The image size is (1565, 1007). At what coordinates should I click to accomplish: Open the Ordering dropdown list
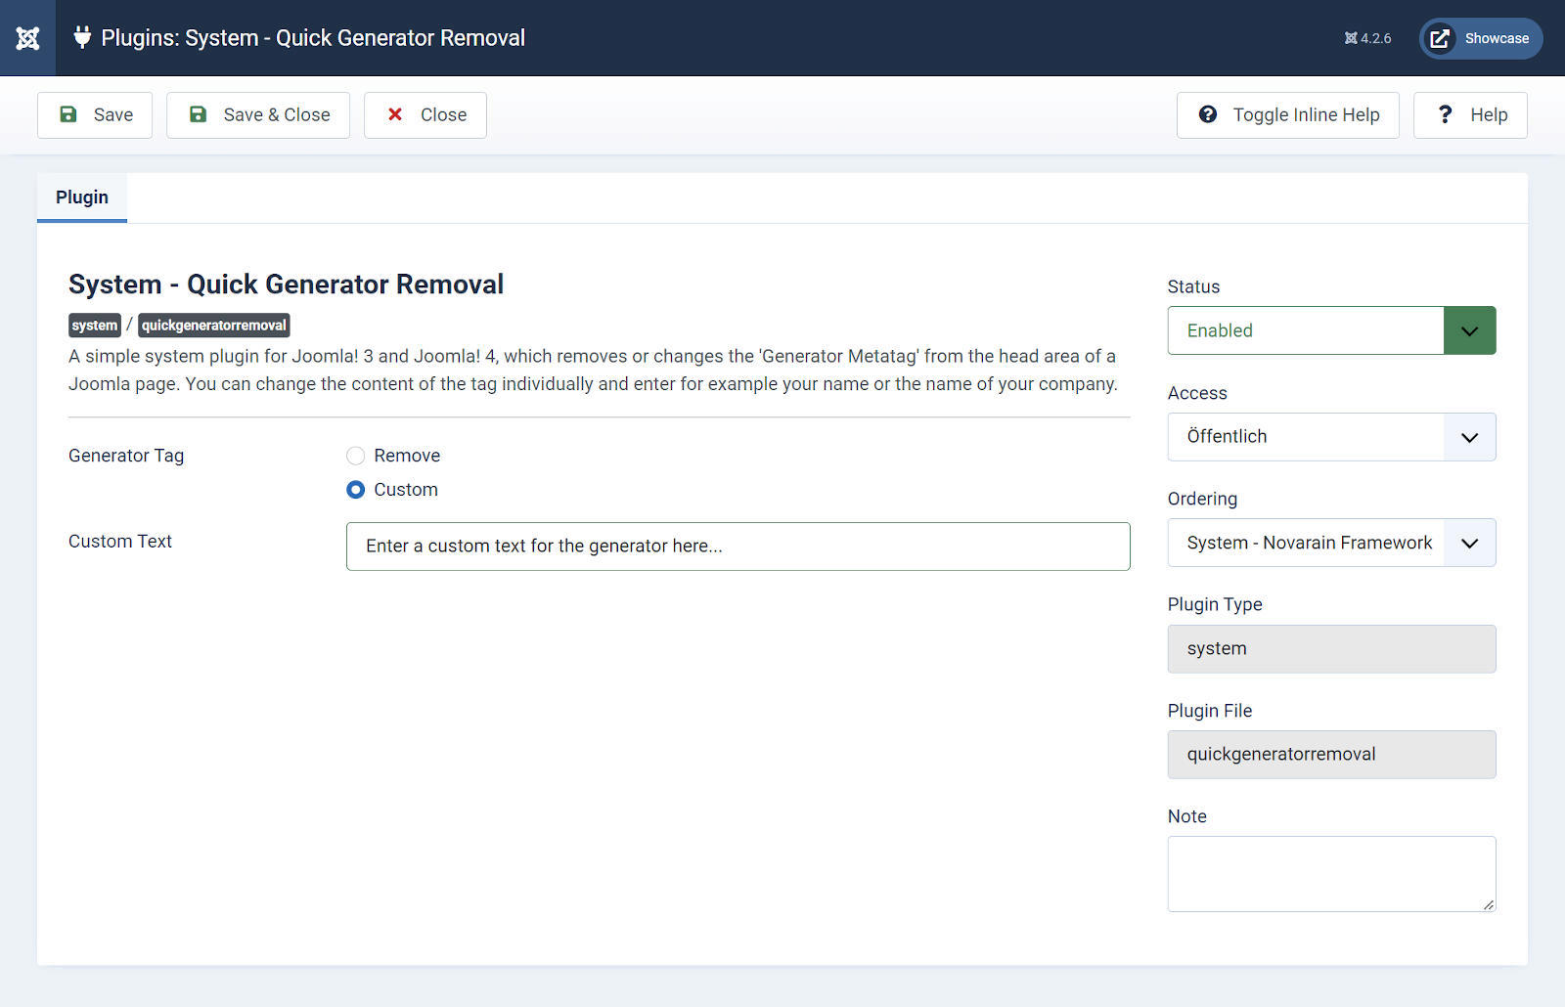coord(1330,543)
